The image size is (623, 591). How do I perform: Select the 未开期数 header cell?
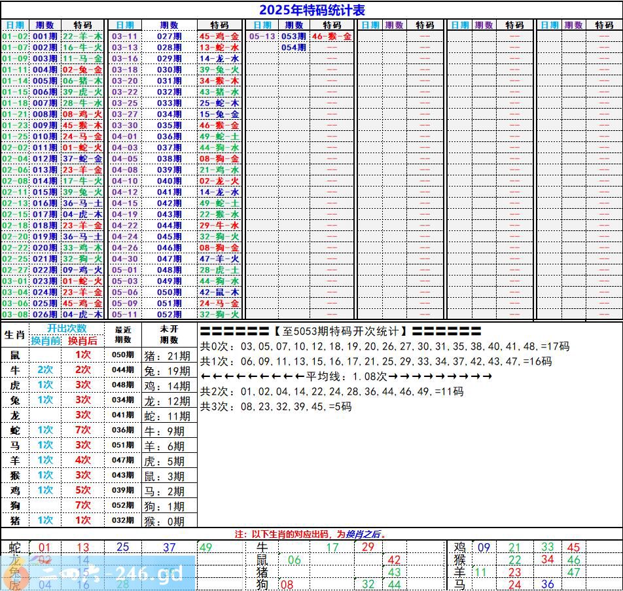[x=169, y=335]
